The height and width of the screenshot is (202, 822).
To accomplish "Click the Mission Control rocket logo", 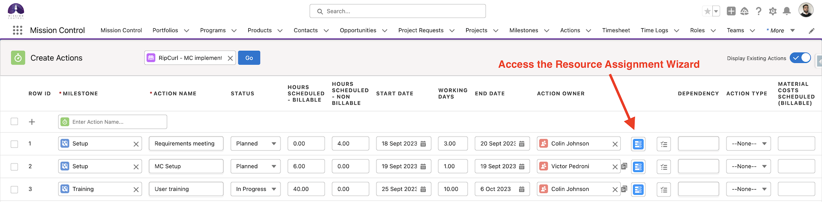I will click(16, 11).
